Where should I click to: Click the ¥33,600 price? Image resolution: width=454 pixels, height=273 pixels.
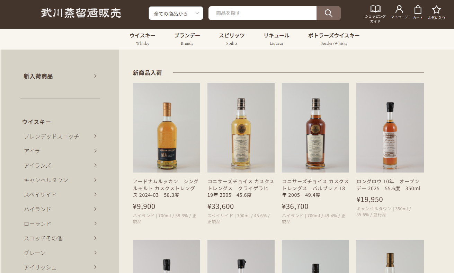tap(221, 206)
